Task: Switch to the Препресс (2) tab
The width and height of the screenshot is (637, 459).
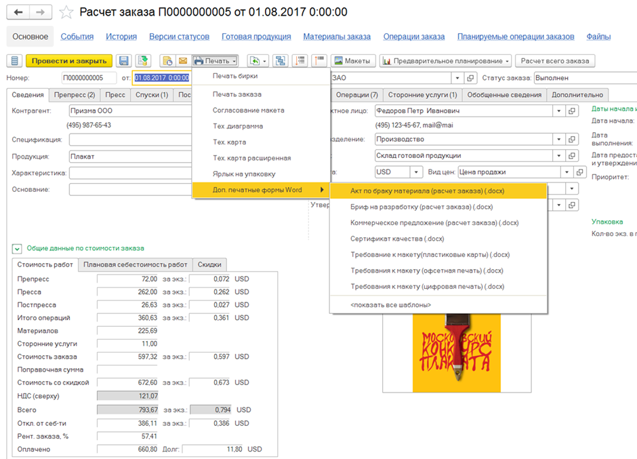Action: coord(74,95)
